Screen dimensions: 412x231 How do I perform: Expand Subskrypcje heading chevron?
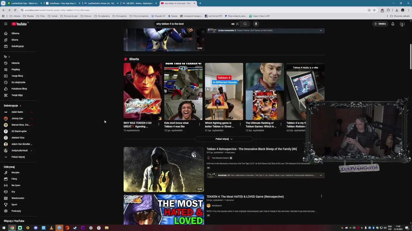pos(21,106)
